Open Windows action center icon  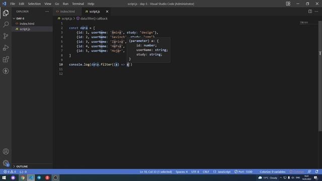coord(315,177)
